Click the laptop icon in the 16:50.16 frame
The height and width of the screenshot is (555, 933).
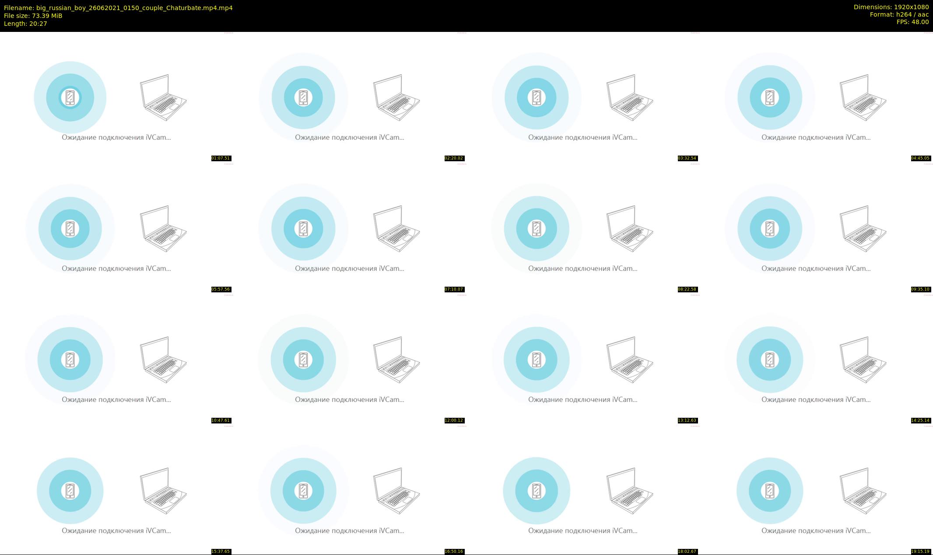396,491
